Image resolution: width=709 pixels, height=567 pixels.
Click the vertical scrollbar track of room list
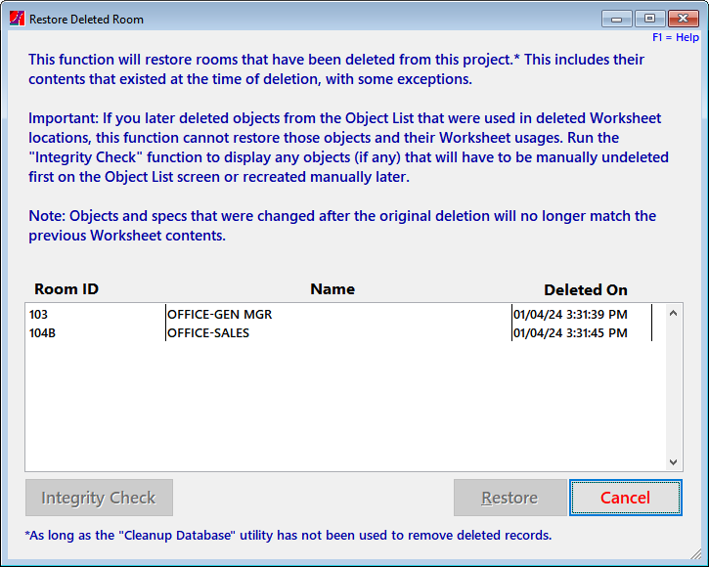tap(673, 387)
